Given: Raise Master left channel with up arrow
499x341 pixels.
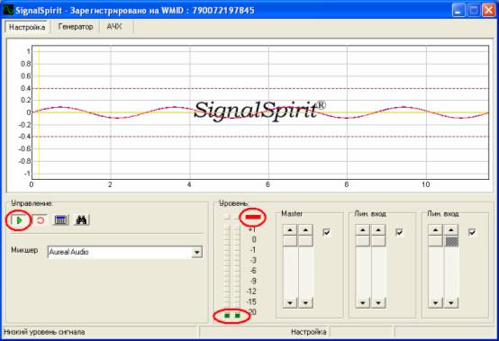Looking at the screenshot, I should [x=290, y=229].
